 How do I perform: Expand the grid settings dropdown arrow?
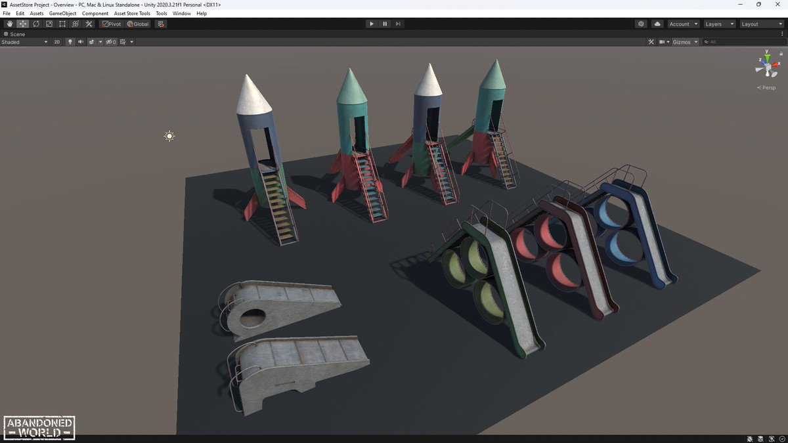tap(131, 42)
